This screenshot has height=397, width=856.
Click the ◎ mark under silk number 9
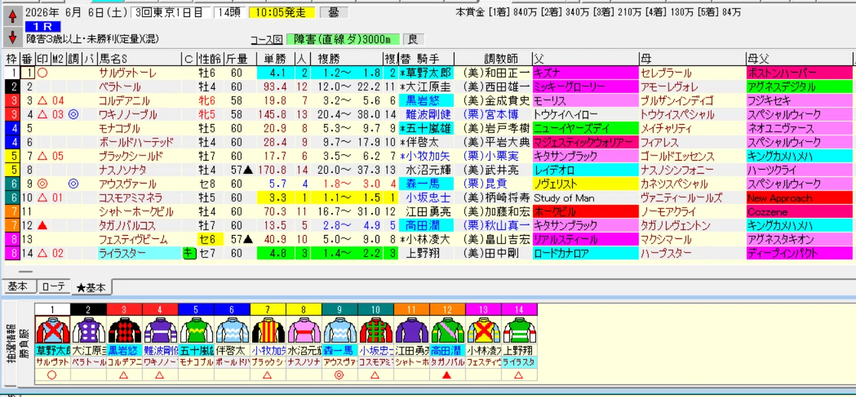[x=339, y=375]
